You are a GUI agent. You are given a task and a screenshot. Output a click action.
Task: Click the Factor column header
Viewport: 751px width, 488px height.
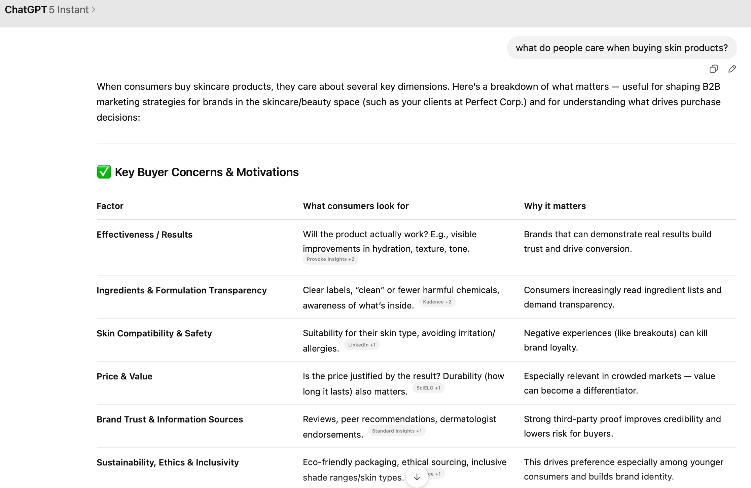click(x=110, y=206)
